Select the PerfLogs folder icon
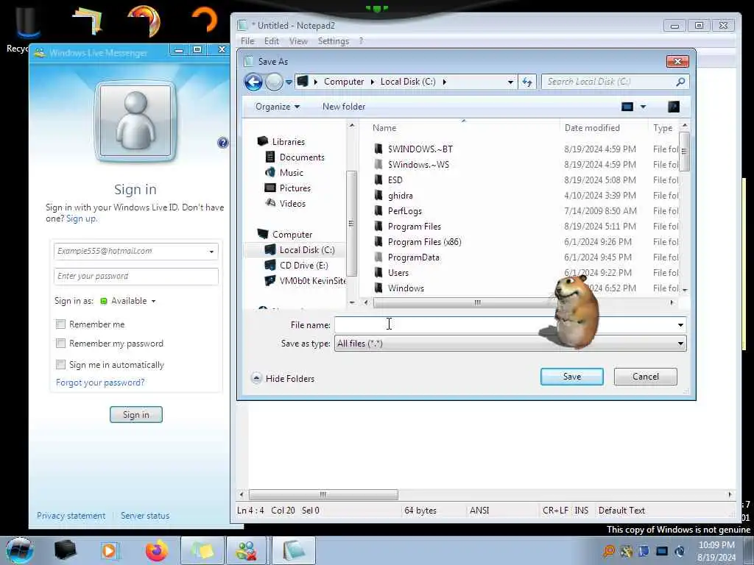Viewport: 754px width, 565px height. (x=378, y=211)
